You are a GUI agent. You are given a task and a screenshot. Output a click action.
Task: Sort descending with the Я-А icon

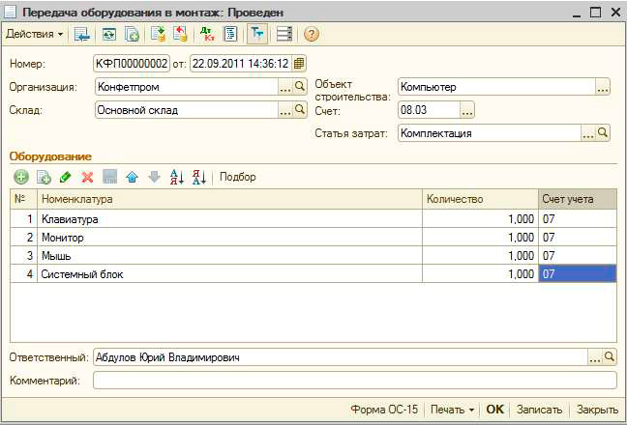click(198, 177)
